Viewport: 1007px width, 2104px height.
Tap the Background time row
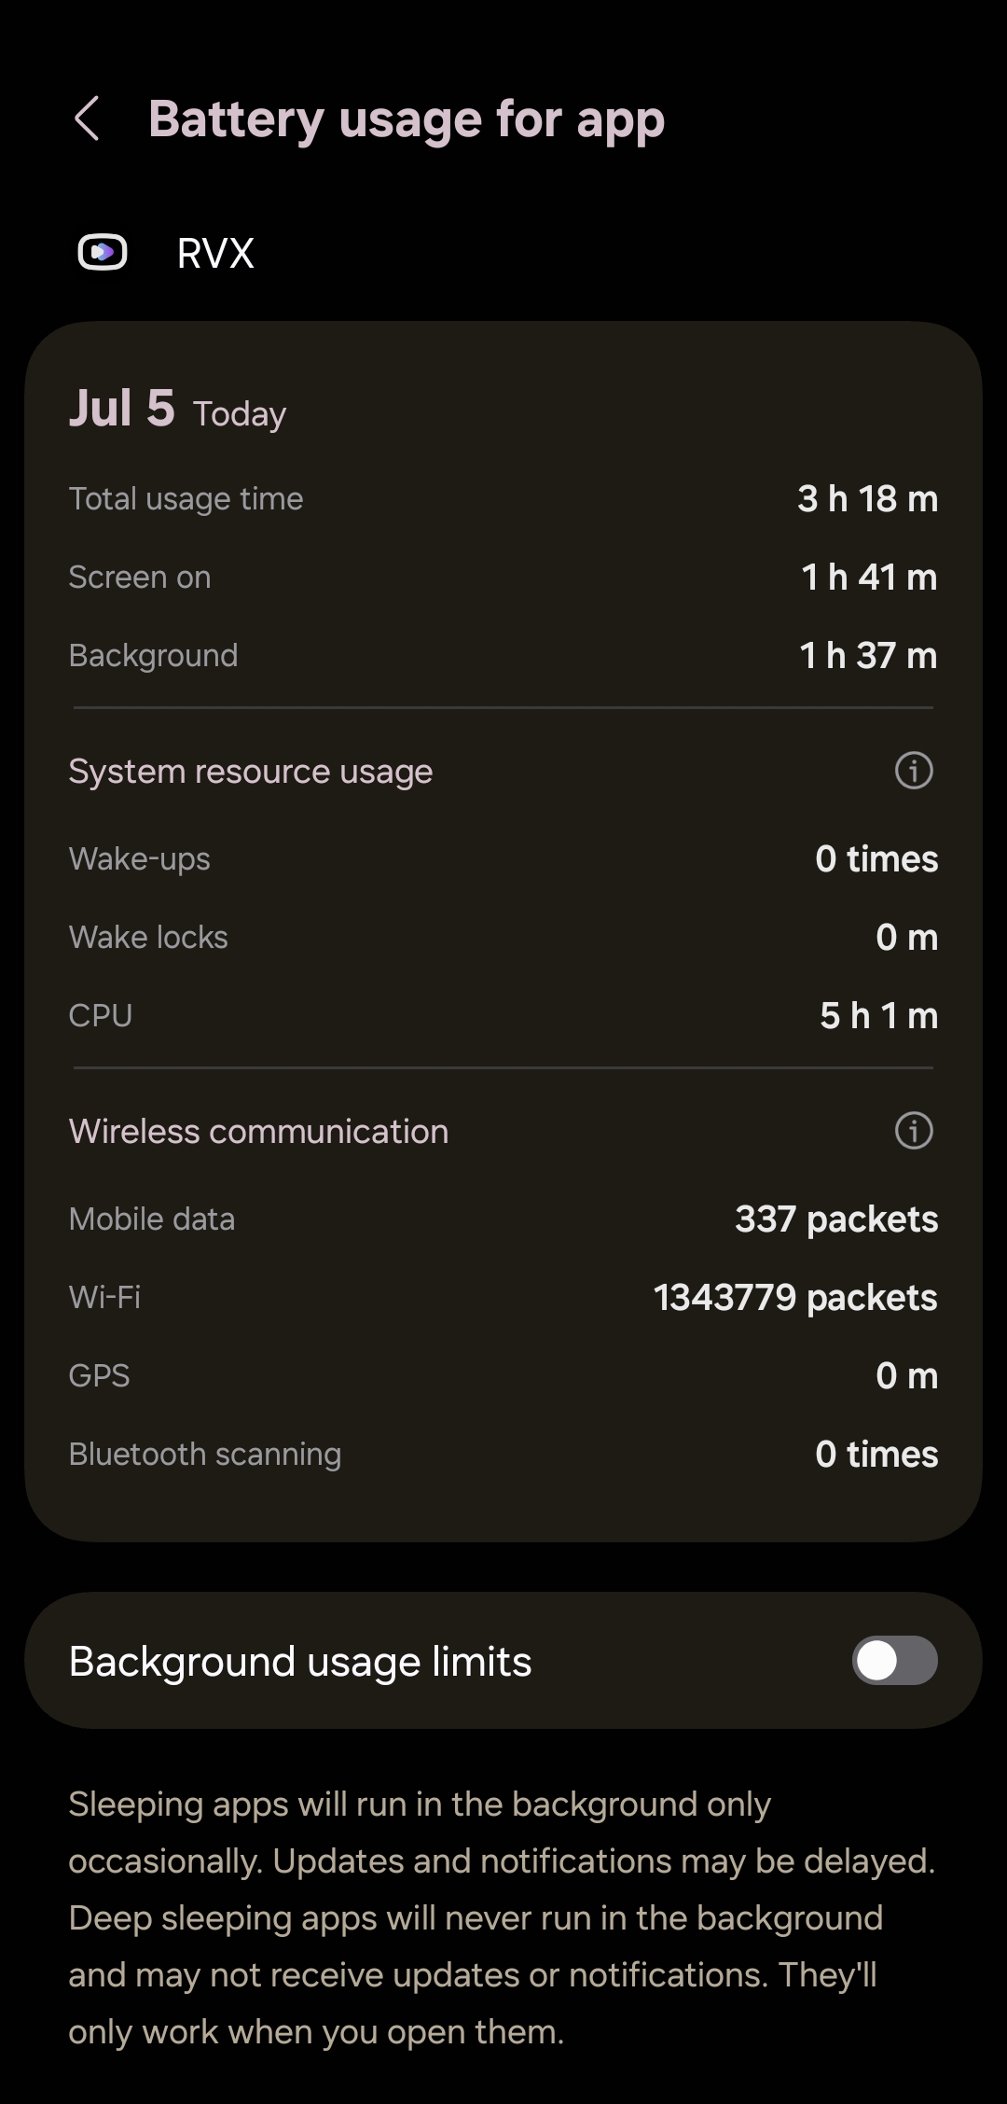504,656
